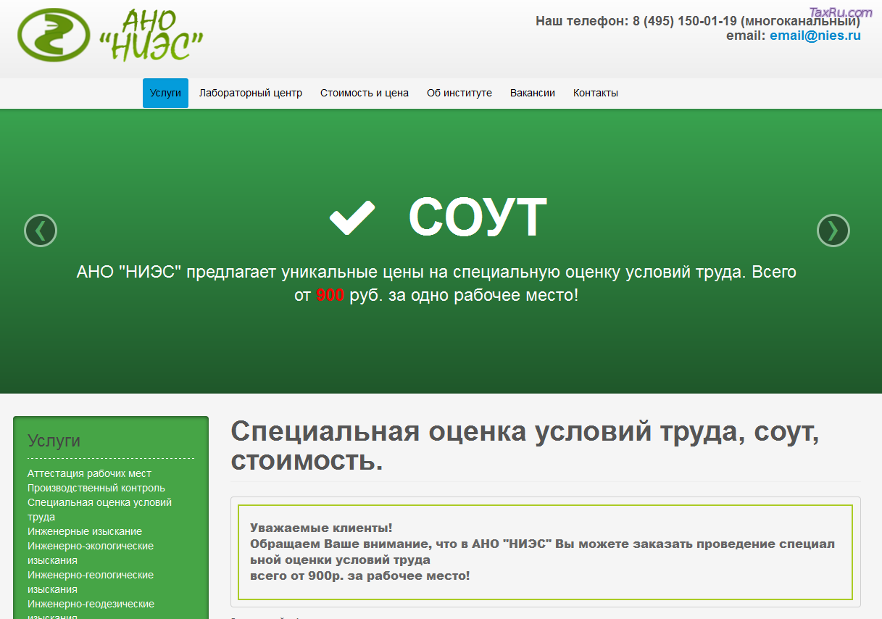This screenshot has height=619, width=882.
Task: Click the white checkmark next to СОУТ
Action: point(351,216)
